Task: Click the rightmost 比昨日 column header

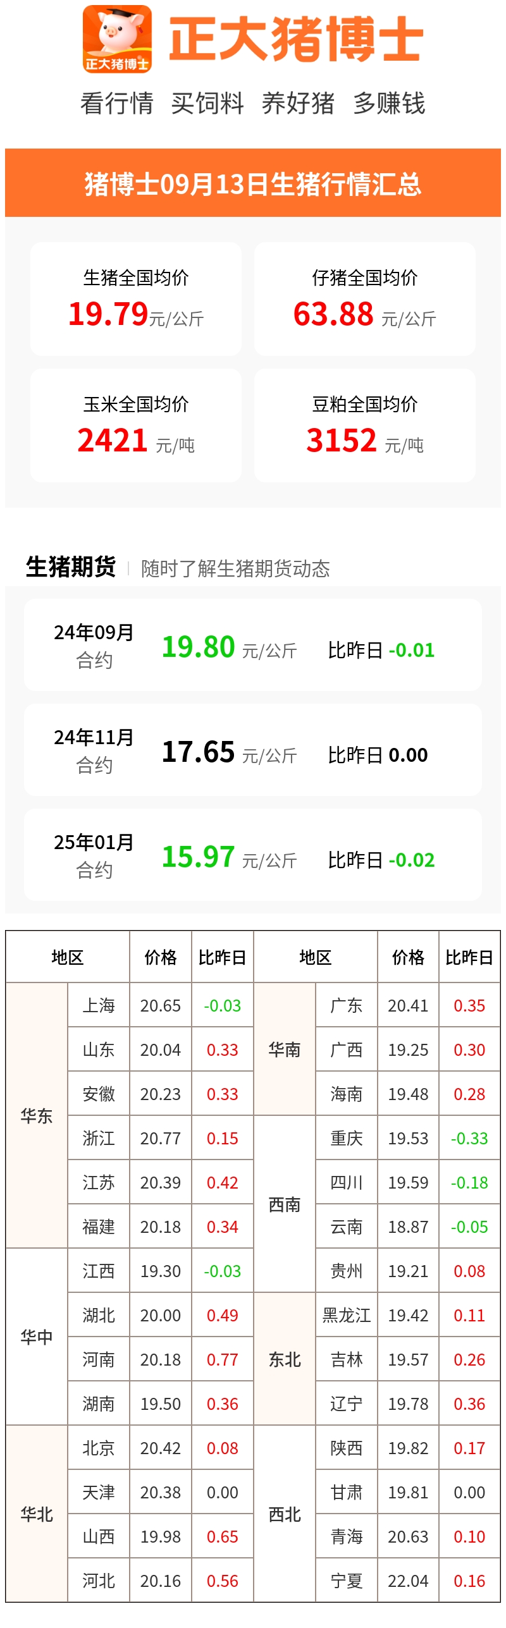Action: click(x=469, y=957)
